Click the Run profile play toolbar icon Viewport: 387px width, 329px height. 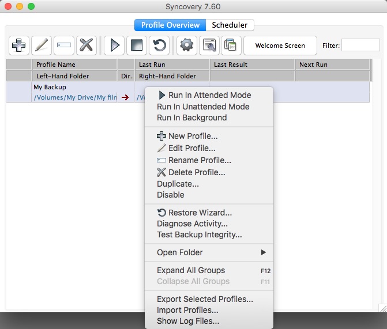(114, 46)
